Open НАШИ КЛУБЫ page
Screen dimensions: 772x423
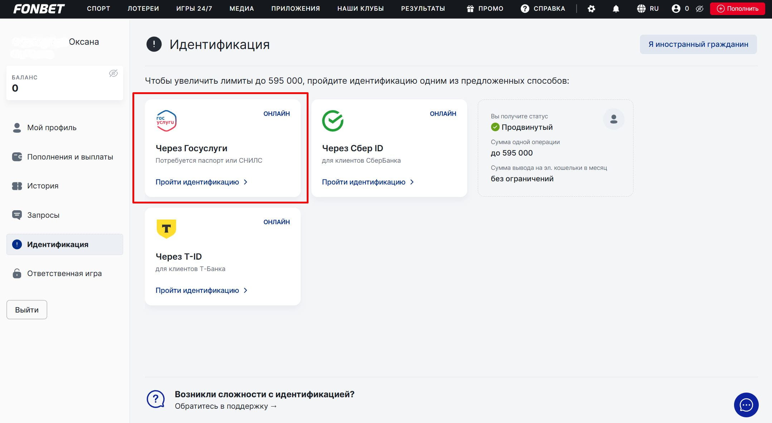(x=360, y=9)
